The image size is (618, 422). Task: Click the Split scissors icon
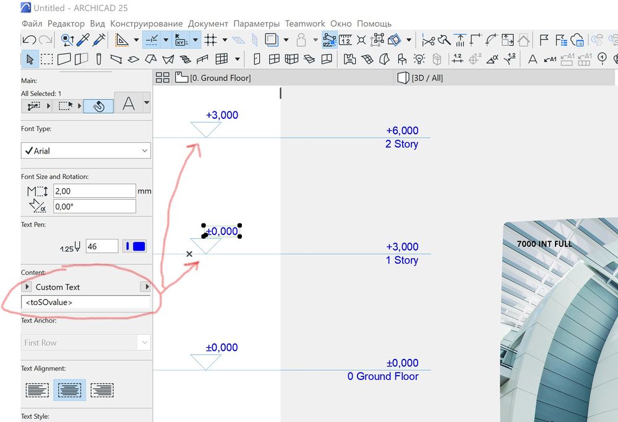(x=427, y=40)
